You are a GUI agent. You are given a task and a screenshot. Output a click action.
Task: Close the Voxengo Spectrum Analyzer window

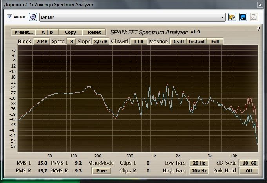click(x=260, y=5)
